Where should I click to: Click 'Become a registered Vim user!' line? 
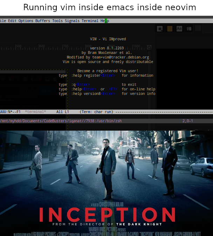coord(108,71)
